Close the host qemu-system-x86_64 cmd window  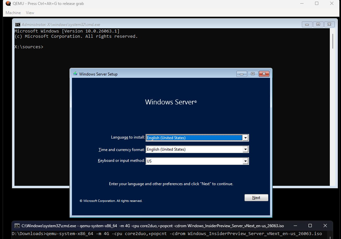click(x=325, y=226)
